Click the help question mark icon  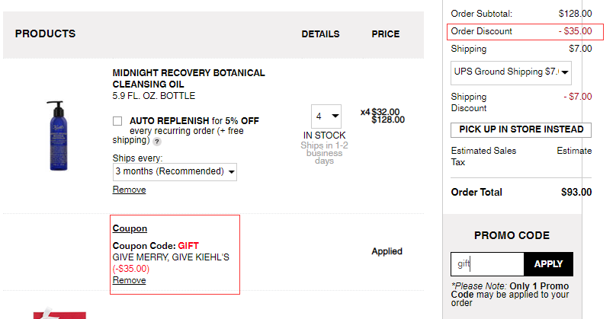[x=157, y=142]
